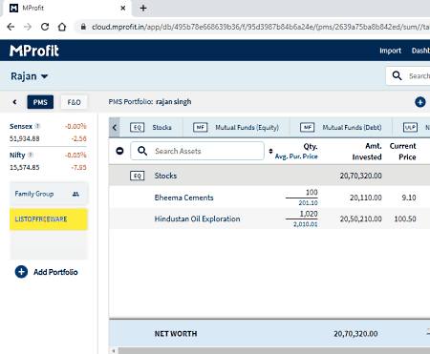The height and width of the screenshot is (354, 430).
Task: Go back using browser back arrow
Action: pyautogui.click(x=11, y=27)
